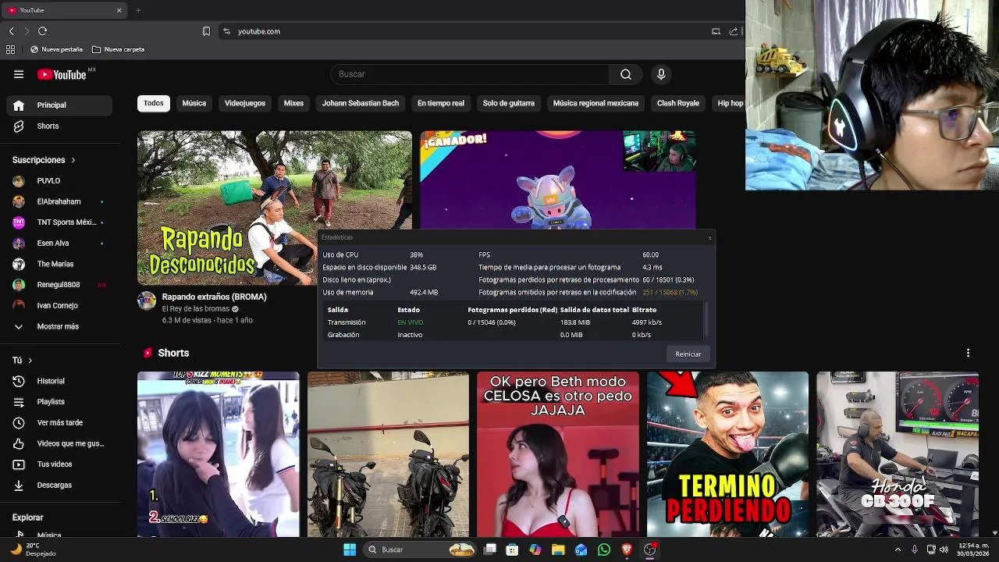Viewport: 999px width, 562px height.
Task: Open the ¡GANADOR! game video thumbnail
Action: coord(558,180)
